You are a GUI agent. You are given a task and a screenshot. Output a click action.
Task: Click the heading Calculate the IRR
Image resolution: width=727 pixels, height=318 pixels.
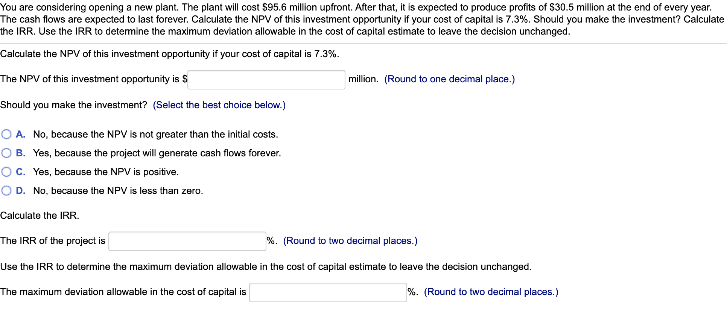pyautogui.click(x=40, y=215)
